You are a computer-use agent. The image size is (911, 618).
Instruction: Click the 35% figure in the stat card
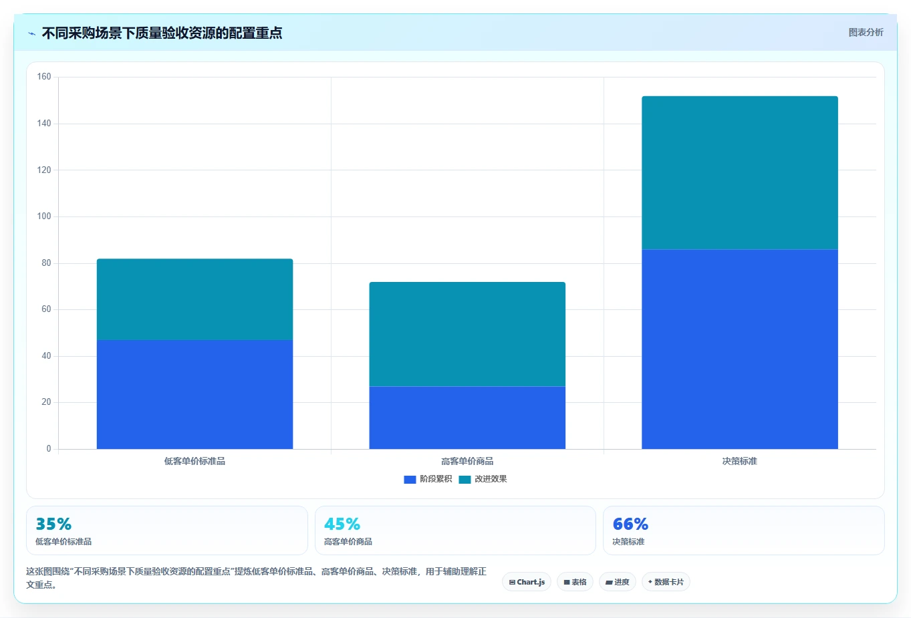pos(53,524)
